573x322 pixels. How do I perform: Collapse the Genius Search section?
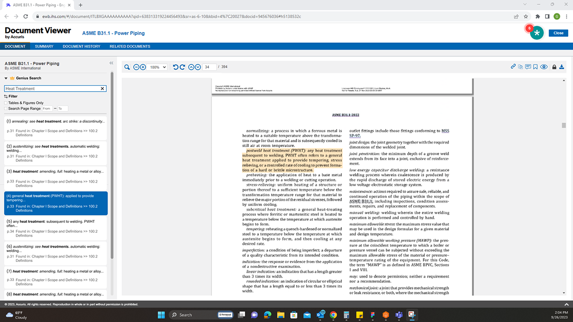6,78
